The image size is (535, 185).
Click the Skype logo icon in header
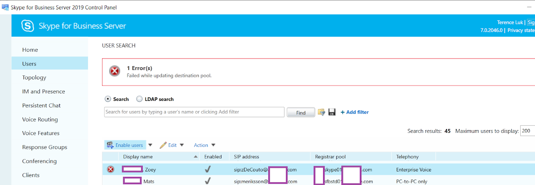point(27,26)
